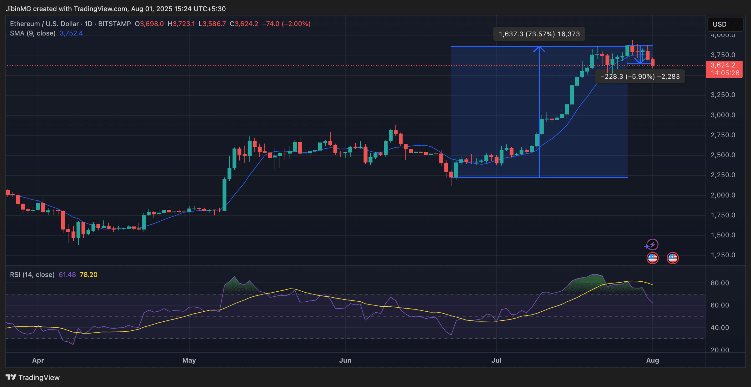
Task: Click the purple lightning bolt event icon
Action: click(x=652, y=244)
